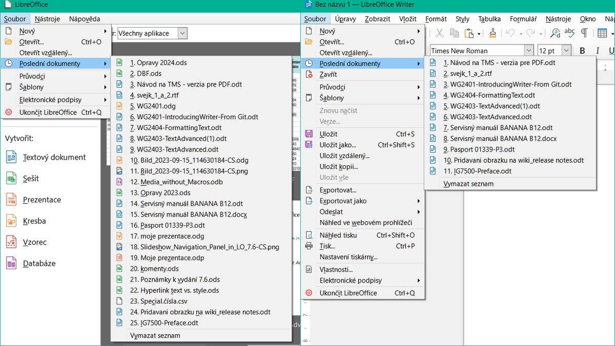
Task: Open the Times New Roman font name dropdown
Action: [528, 51]
